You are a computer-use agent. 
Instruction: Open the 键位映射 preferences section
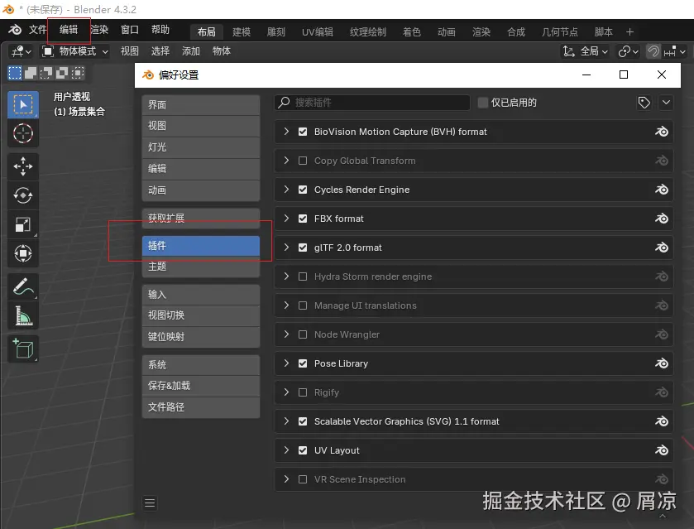(x=201, y=337)
